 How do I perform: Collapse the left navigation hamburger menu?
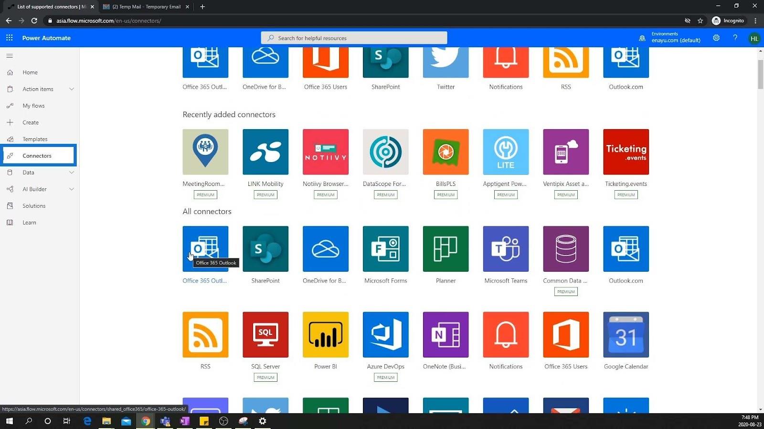click(x=10, y=56)
